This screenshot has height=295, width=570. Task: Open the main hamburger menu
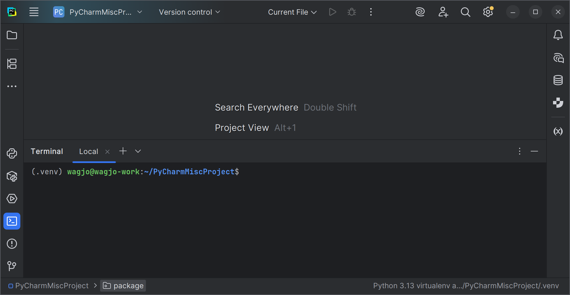coord(34,12)
